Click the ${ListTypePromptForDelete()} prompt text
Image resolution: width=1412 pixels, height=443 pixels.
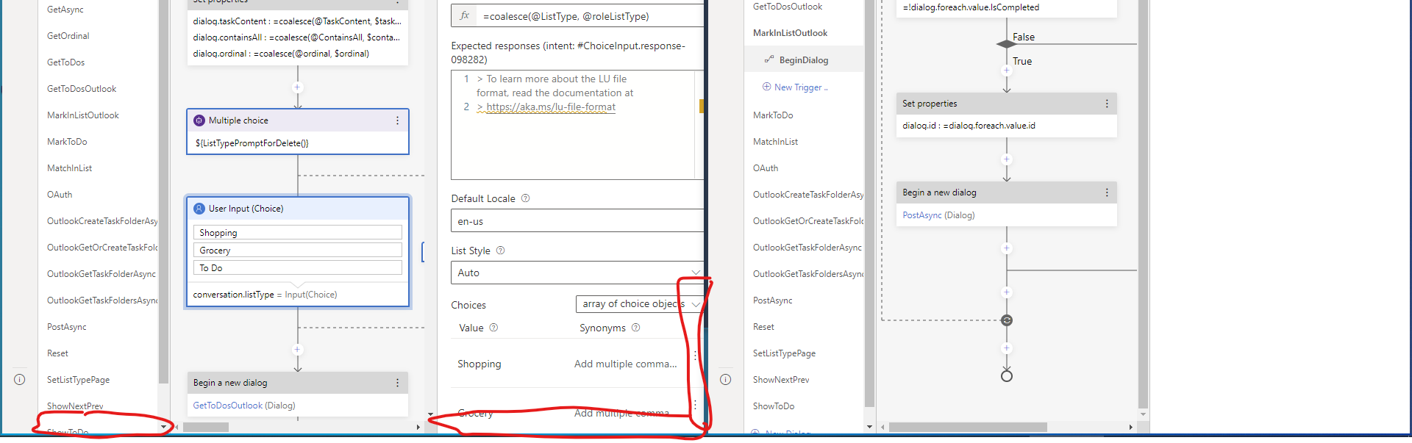point(252,143)
